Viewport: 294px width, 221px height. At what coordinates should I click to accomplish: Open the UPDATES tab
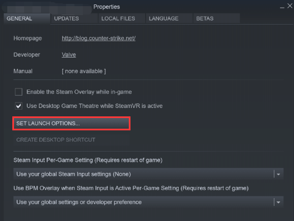click(x=74, y=18)
